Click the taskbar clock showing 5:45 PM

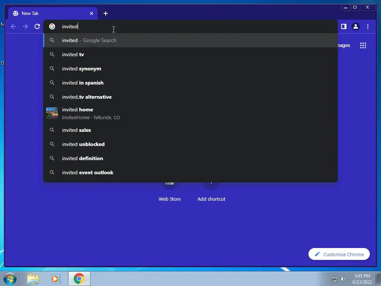pos(362,279)
